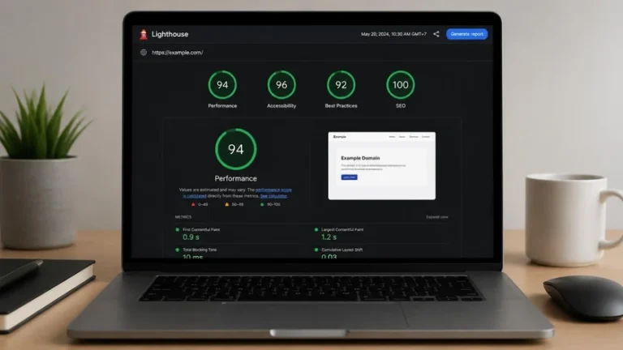Click the green circle 90–100 legend icon
This screenshot has height=350, width=623.
click(262, 204)
